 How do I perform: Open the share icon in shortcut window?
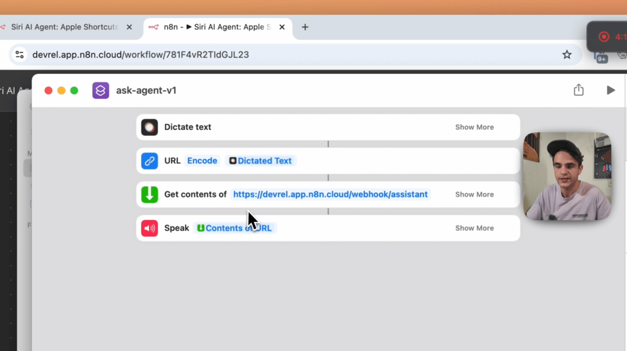[579, 90]
